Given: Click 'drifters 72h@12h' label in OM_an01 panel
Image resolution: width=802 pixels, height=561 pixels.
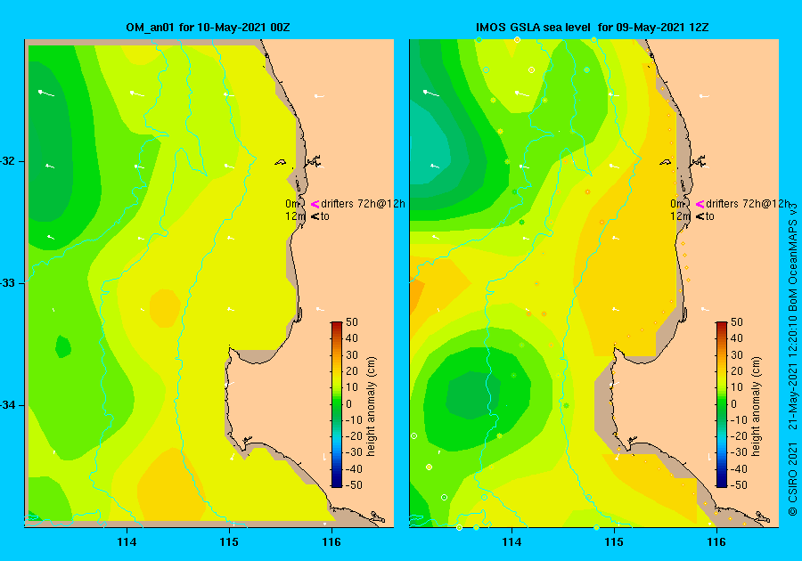Looking at the screenshot, I should (364, 204).
